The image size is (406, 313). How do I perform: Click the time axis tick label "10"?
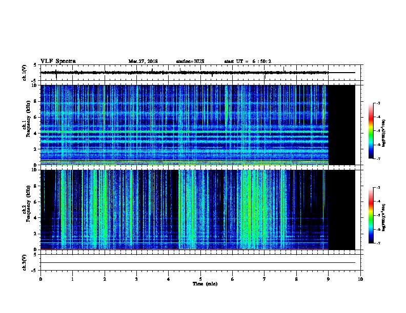[360, 279]
